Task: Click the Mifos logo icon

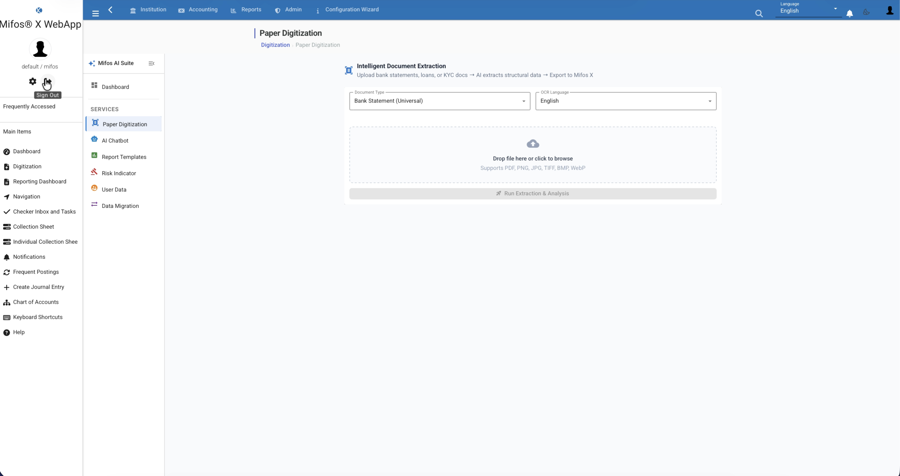Action: [39, 10]
